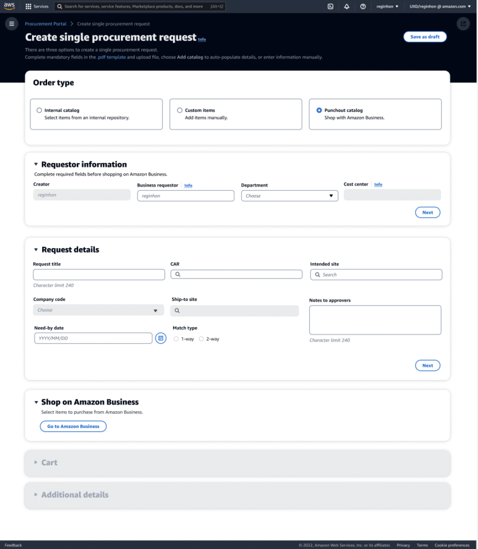Collapse the Requestor information section
Image resolution: width=478 pixels, height=549 pixels.
pyautogui.click(x=36, y=165)
